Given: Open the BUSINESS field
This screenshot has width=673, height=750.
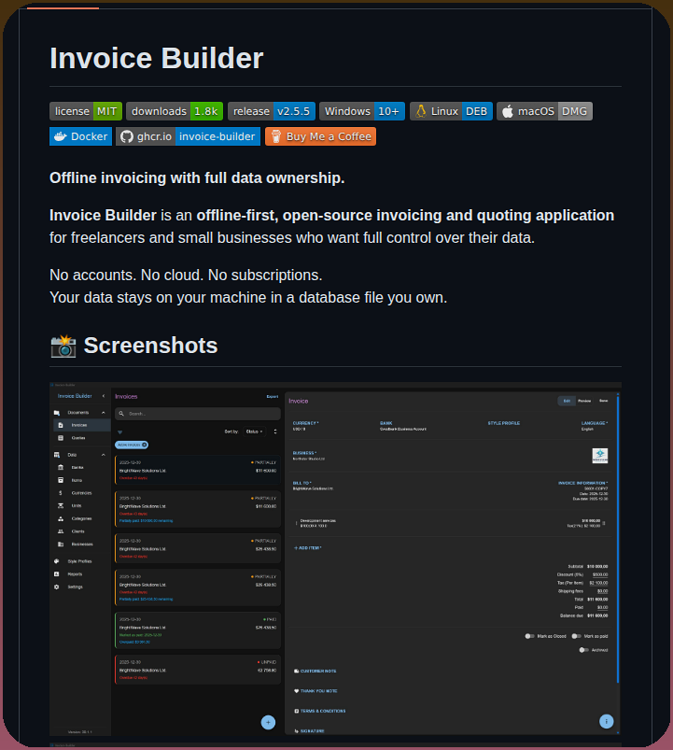Looking at the screenshot, I should 309,456.
